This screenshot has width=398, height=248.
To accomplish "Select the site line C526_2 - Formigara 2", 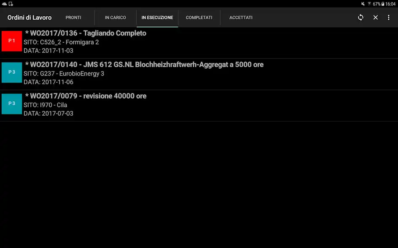I will coord(61,42).
